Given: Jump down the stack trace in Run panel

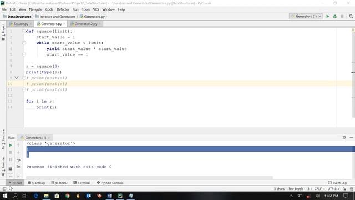Looking at the screenshot, I should pyautogui.click(x=18, y=152).
